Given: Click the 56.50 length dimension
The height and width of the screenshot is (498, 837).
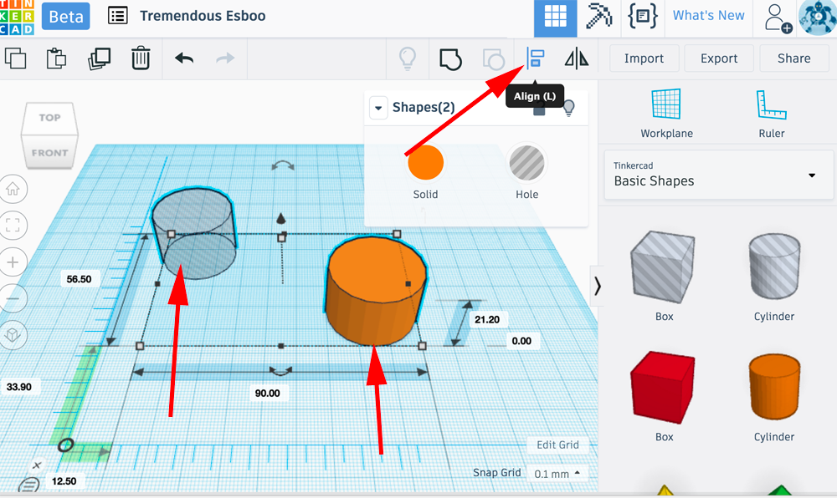Looking at the screenshot, I should point(79,278).
